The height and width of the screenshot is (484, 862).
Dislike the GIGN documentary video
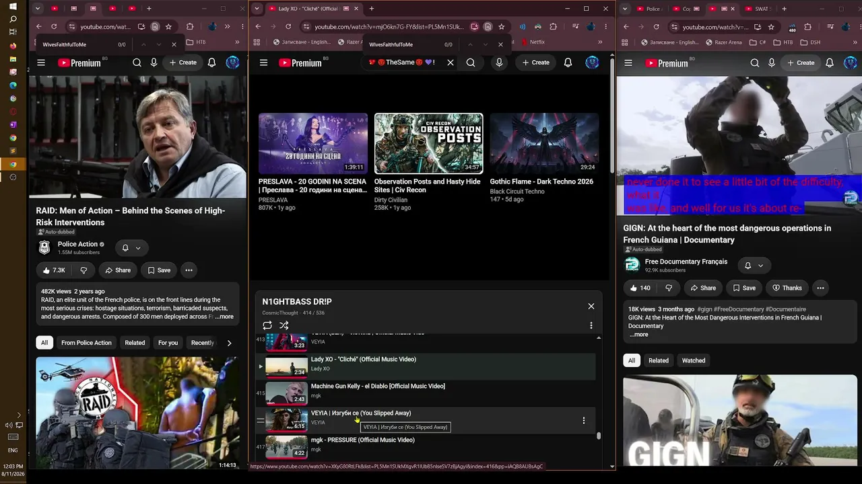point(669,288)
